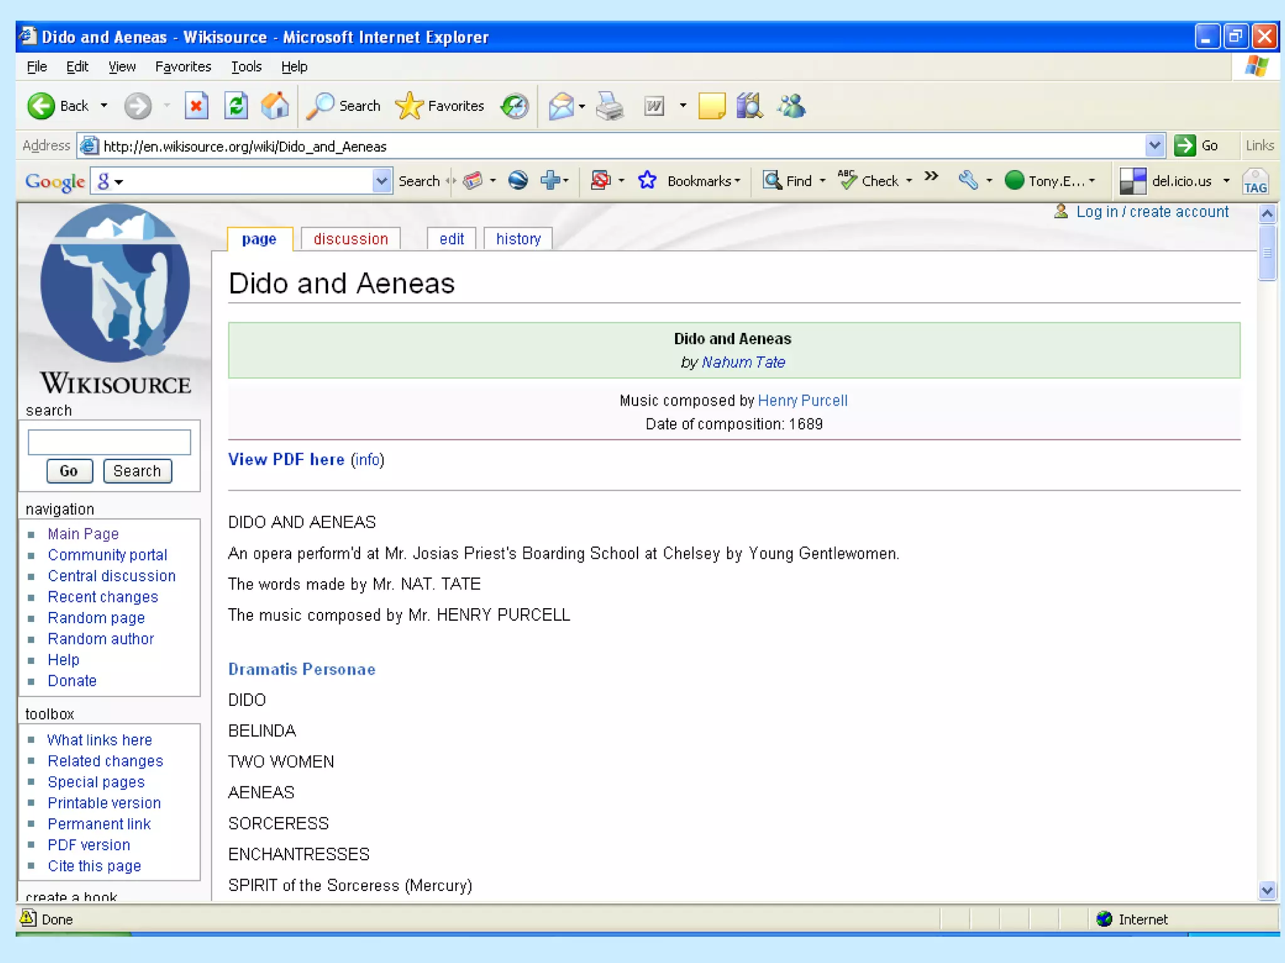The width and height of the screenshot is (1285, 963).
Task: Expand the Google search box dropdown
Action: tap(381, 181)
